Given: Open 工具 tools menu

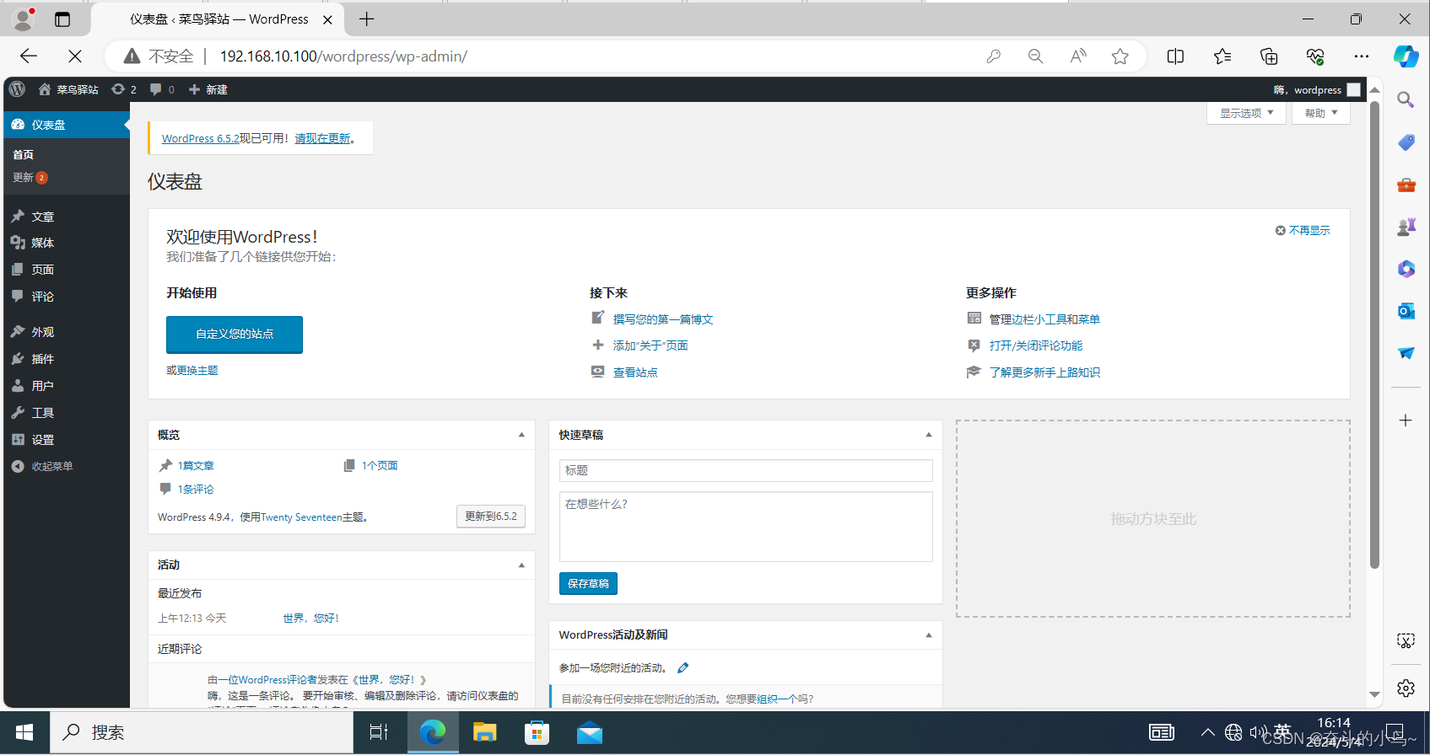Looking at the screenshot, I should (67, 413).
